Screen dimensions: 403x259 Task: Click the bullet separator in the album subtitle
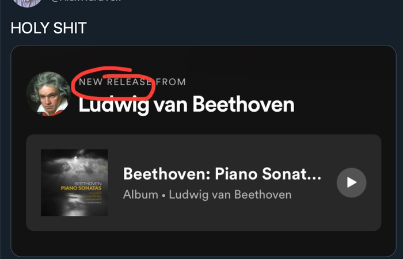tap(164, 196)
